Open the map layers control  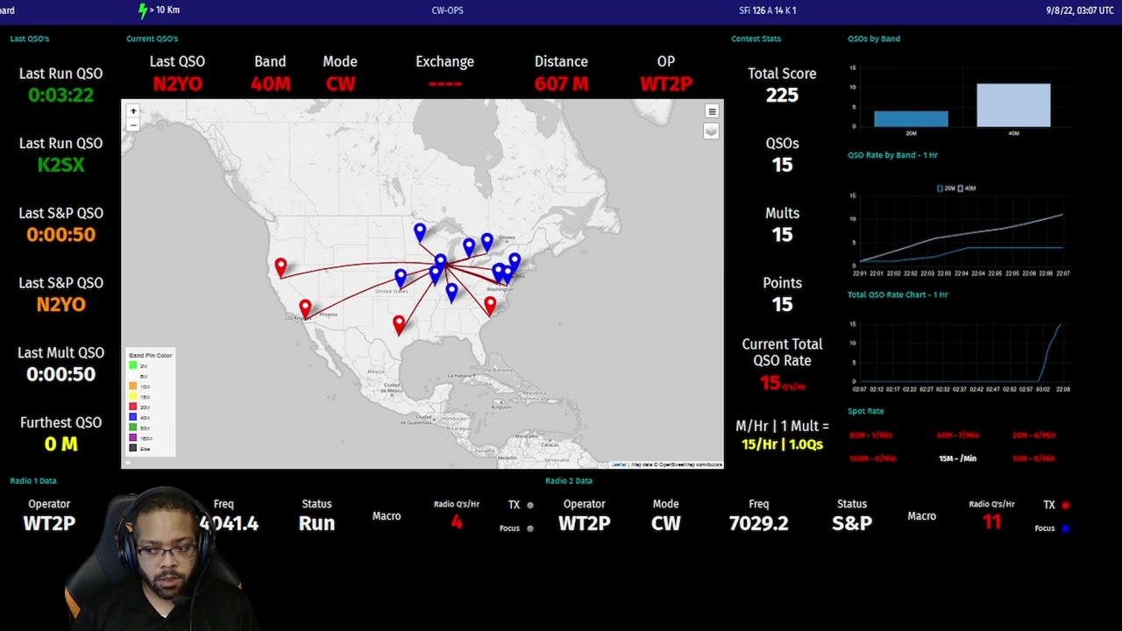coord(711,131)
